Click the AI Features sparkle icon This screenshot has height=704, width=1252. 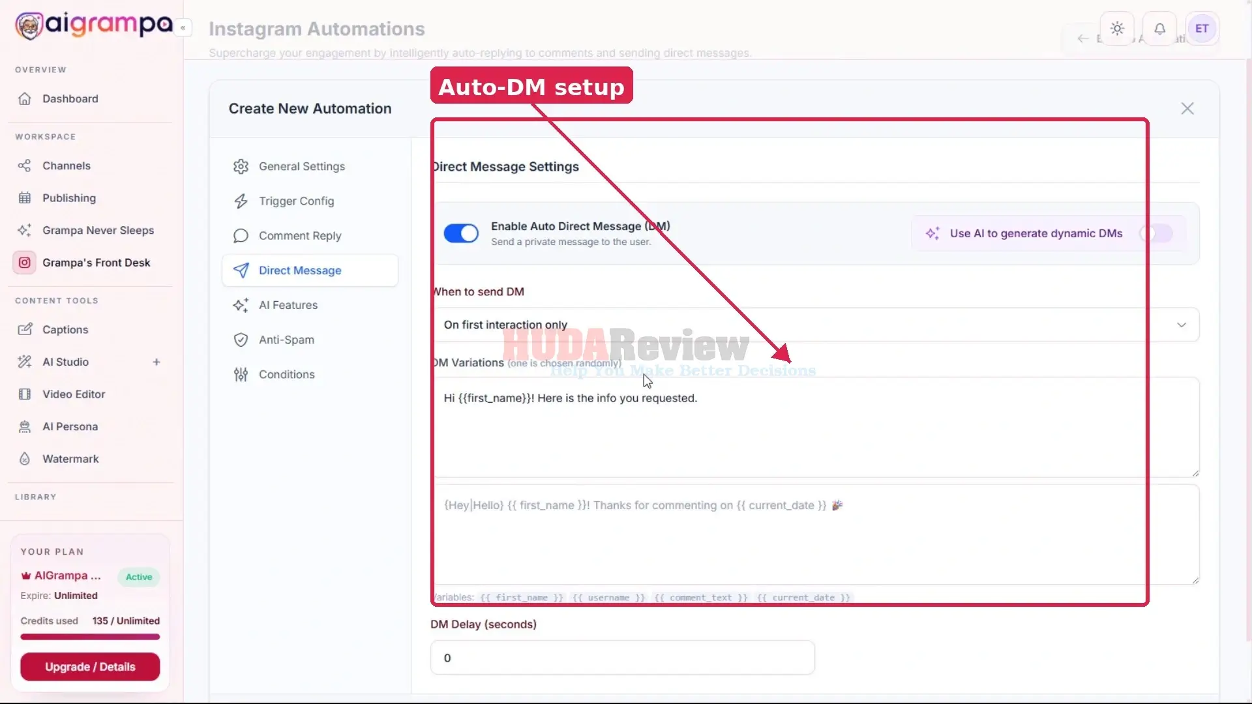241,305
